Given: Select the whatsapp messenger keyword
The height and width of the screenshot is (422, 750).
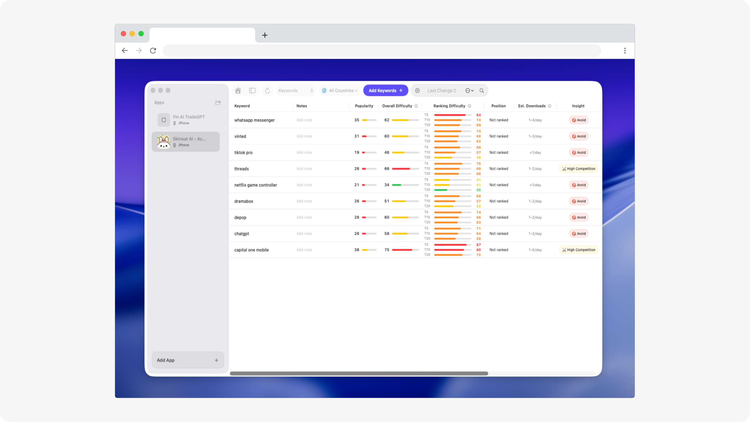Looking at the screenshot, I should pos(254,120).
